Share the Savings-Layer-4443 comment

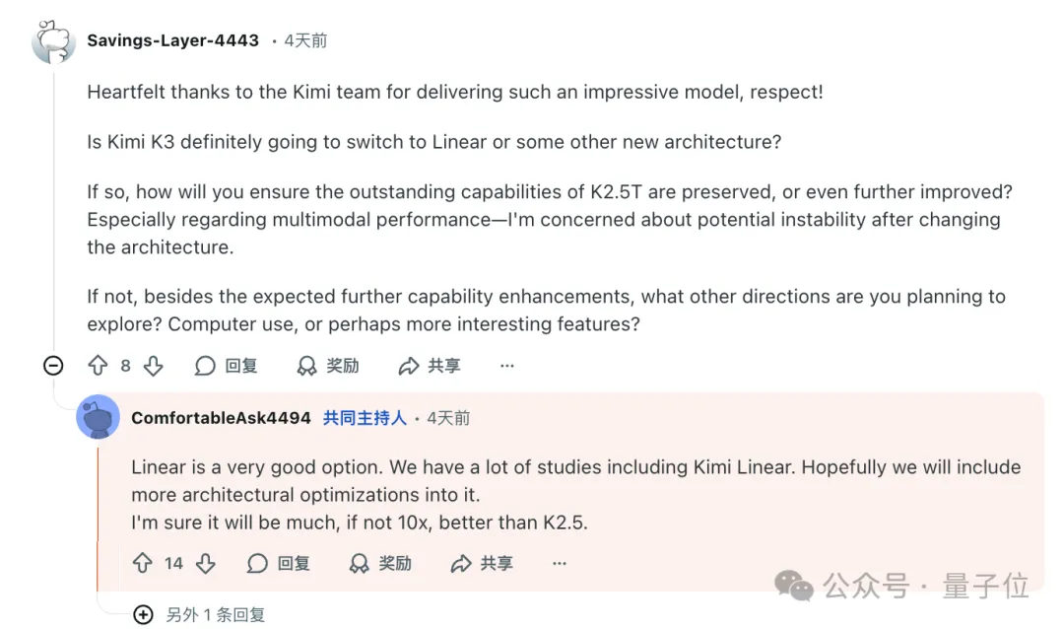pyautogui.click(x=430, y=366)
